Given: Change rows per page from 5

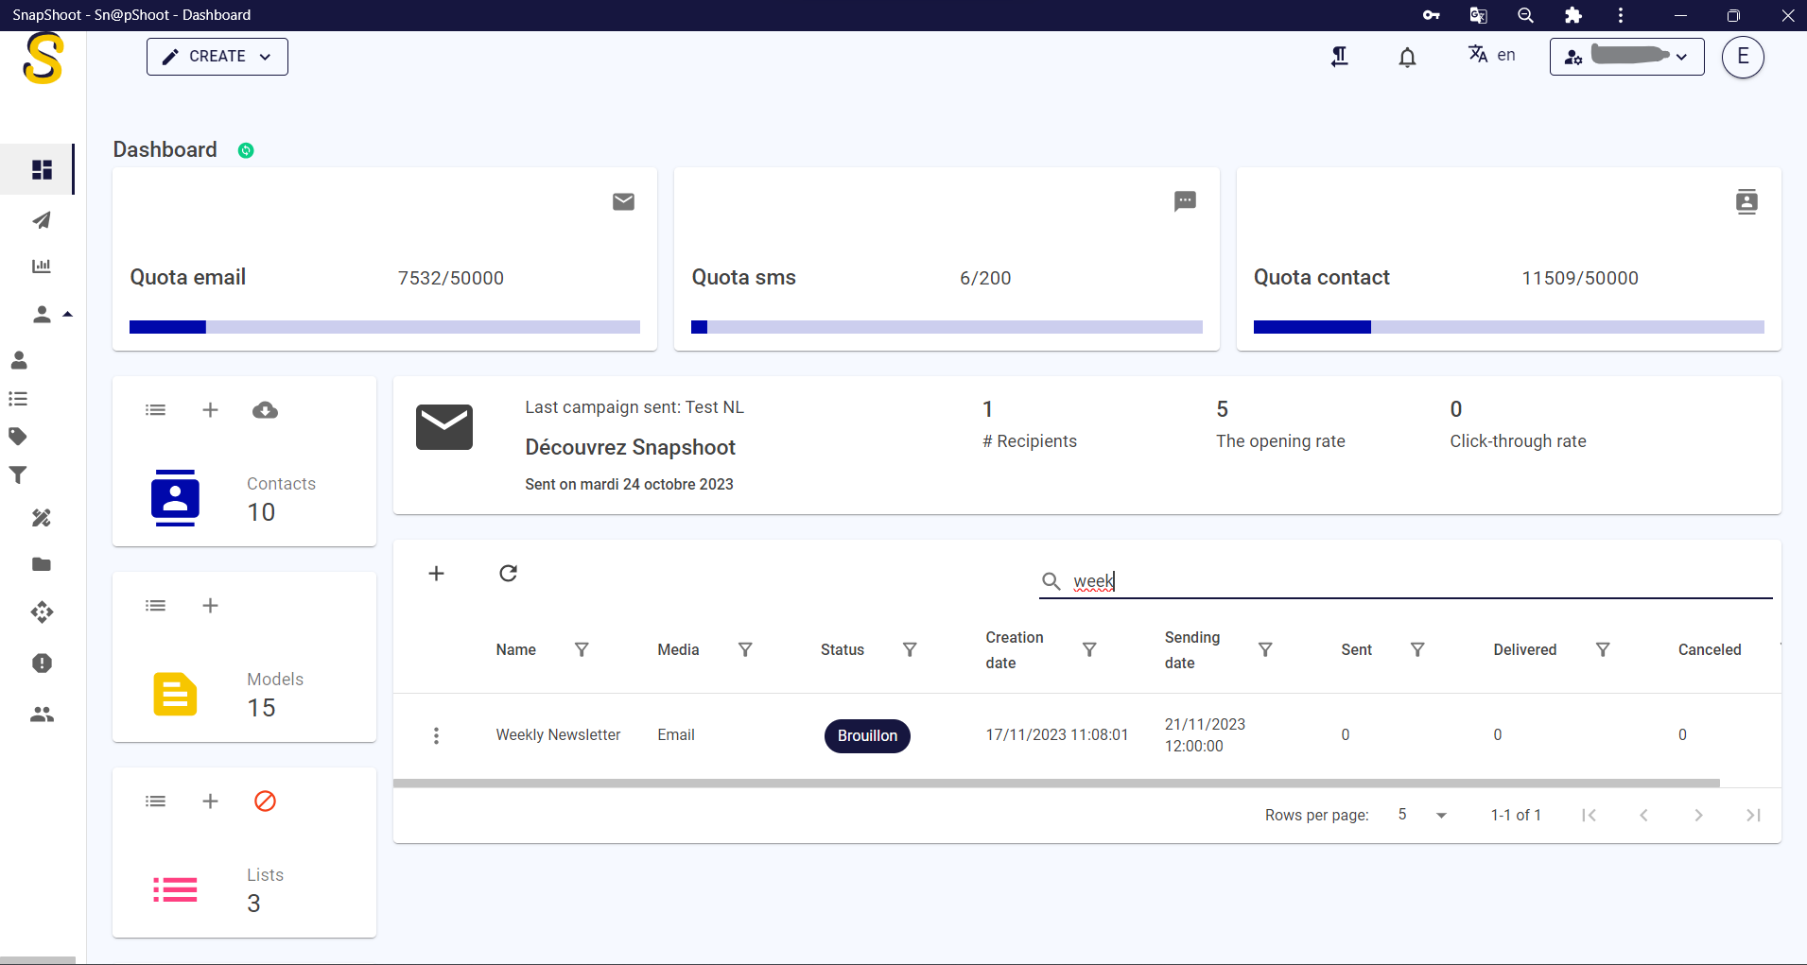Looking at the screenshot, I should point(1420,815).
